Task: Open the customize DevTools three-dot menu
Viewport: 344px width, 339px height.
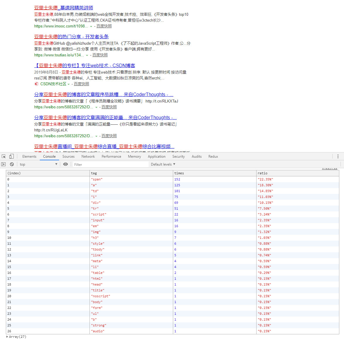Action: pyautogui.click(x=338, y=156)
